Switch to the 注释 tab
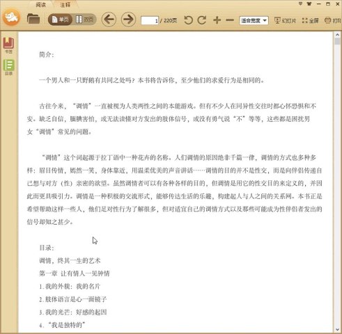The width and height of the screenshot is (342, 334). [x=65, y=5]
